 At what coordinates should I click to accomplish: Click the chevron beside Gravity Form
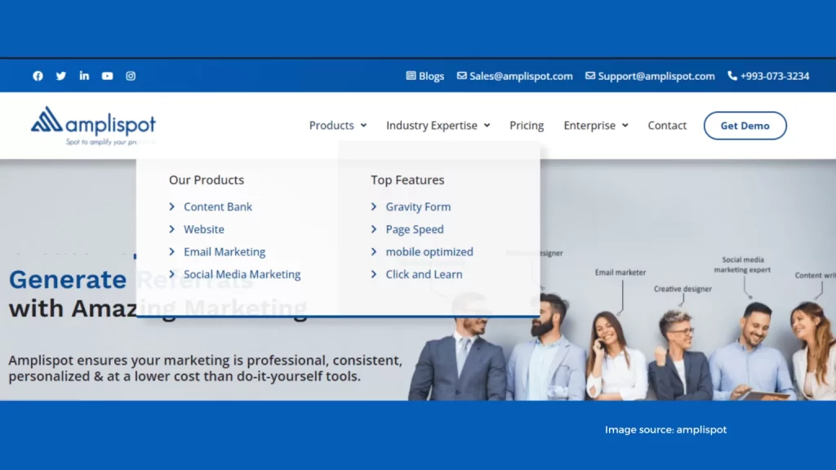374,206
